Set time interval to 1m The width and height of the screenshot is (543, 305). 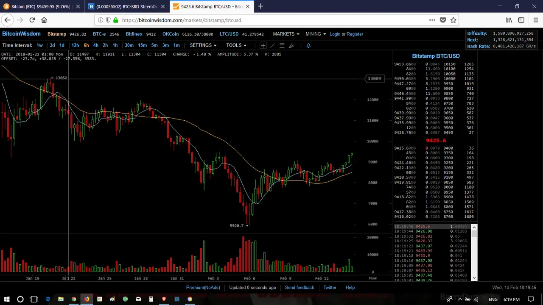click(176, 45)
